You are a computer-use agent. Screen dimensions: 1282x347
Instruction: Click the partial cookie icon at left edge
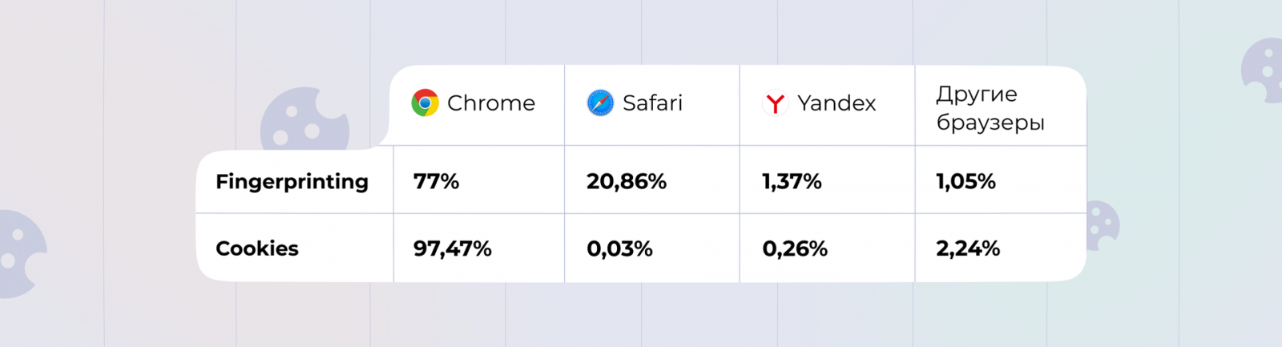coord(20,254)
